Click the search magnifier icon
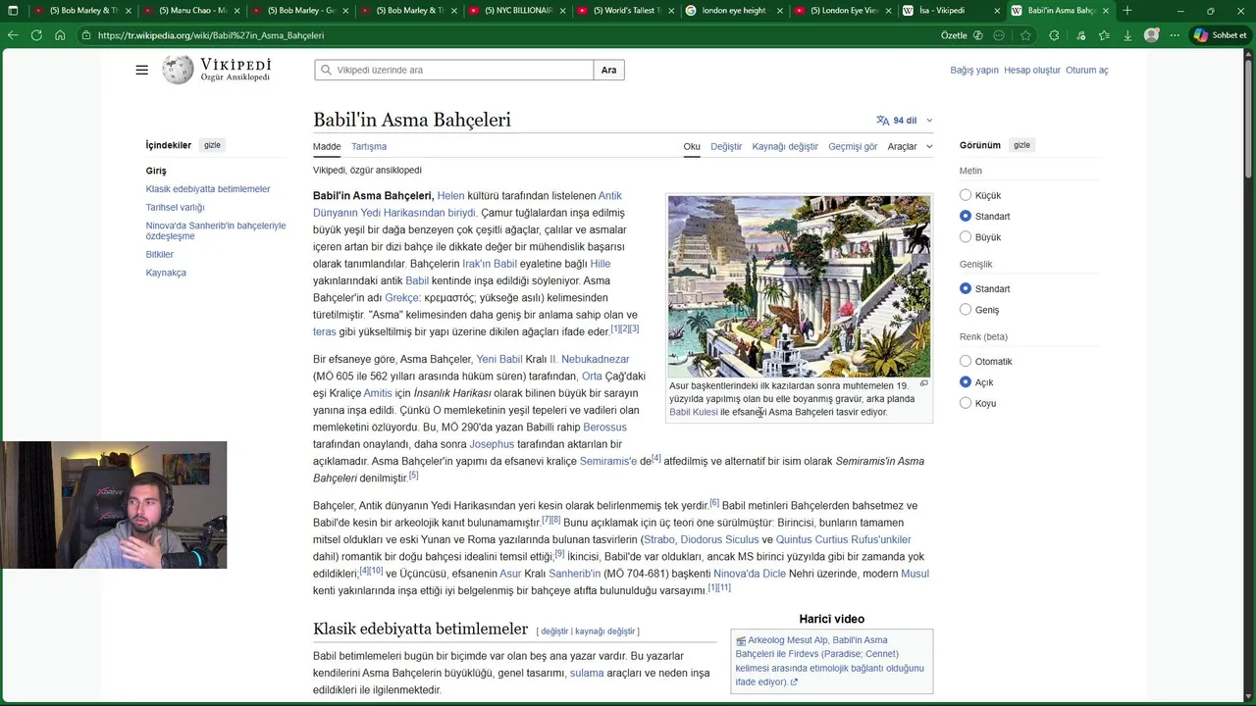 (x=326, y=71)
